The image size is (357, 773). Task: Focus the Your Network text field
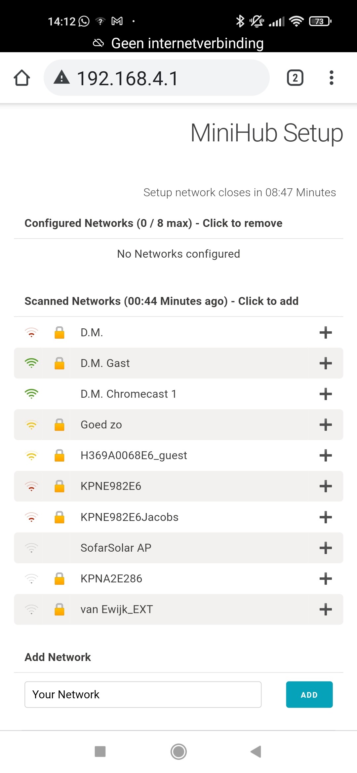tap(143, 694)
